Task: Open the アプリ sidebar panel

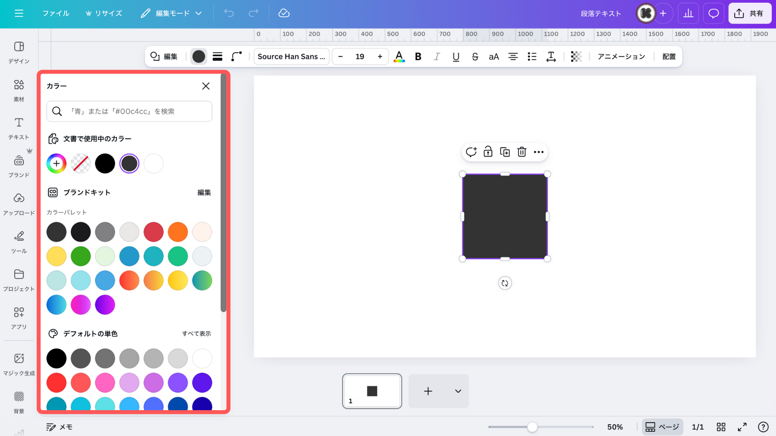Action: [x=19, y=318]
